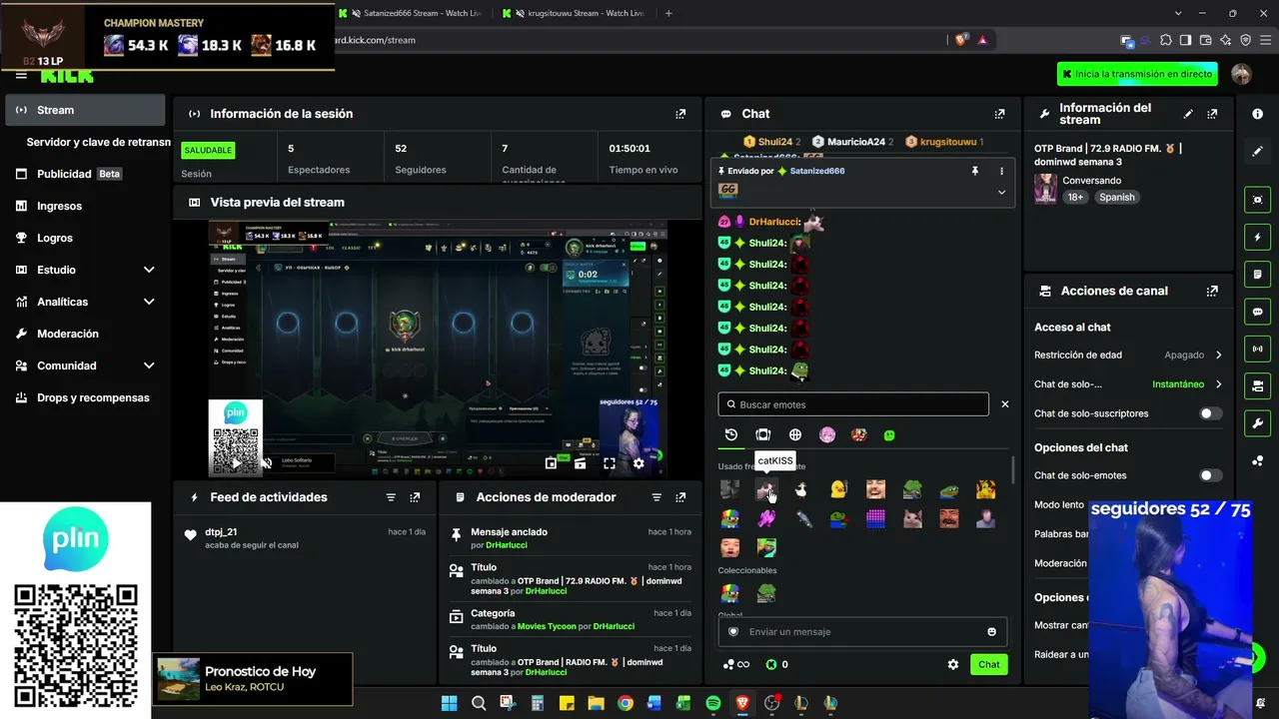Screen dimensions: 1279x719
Task: Open chat settings gear icon
Action: point(953,664)
